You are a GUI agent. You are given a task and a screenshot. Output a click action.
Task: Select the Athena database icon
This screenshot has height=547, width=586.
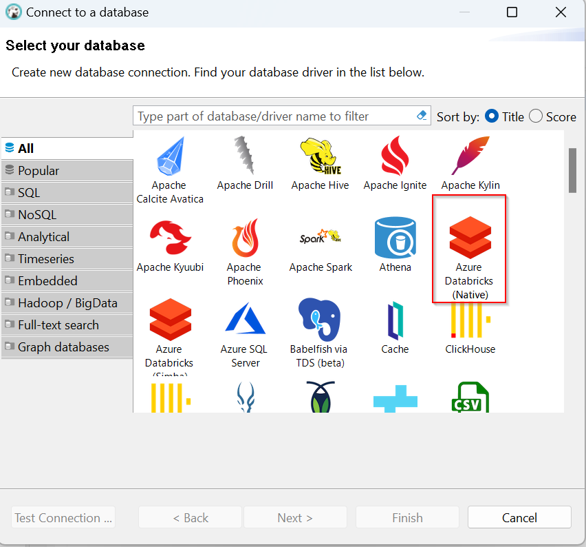[x=395, y=238]
